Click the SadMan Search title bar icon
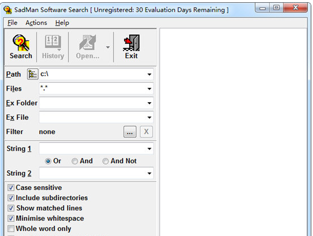 pyautogui.click(x=7, y=10)
